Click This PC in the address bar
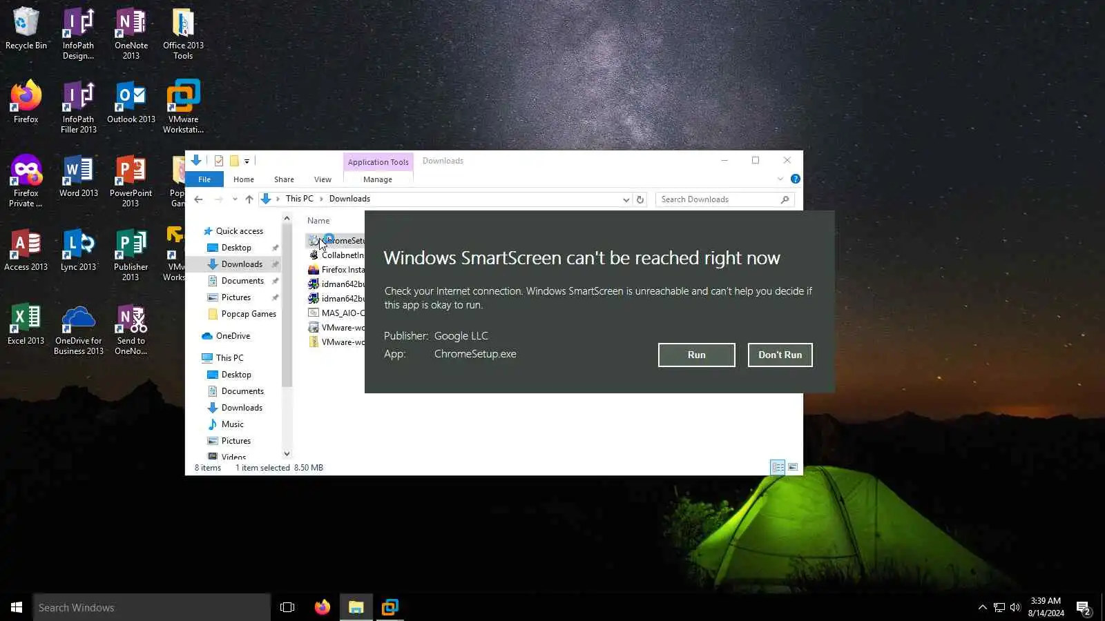 pyautogui.click(x=299, y=199)
